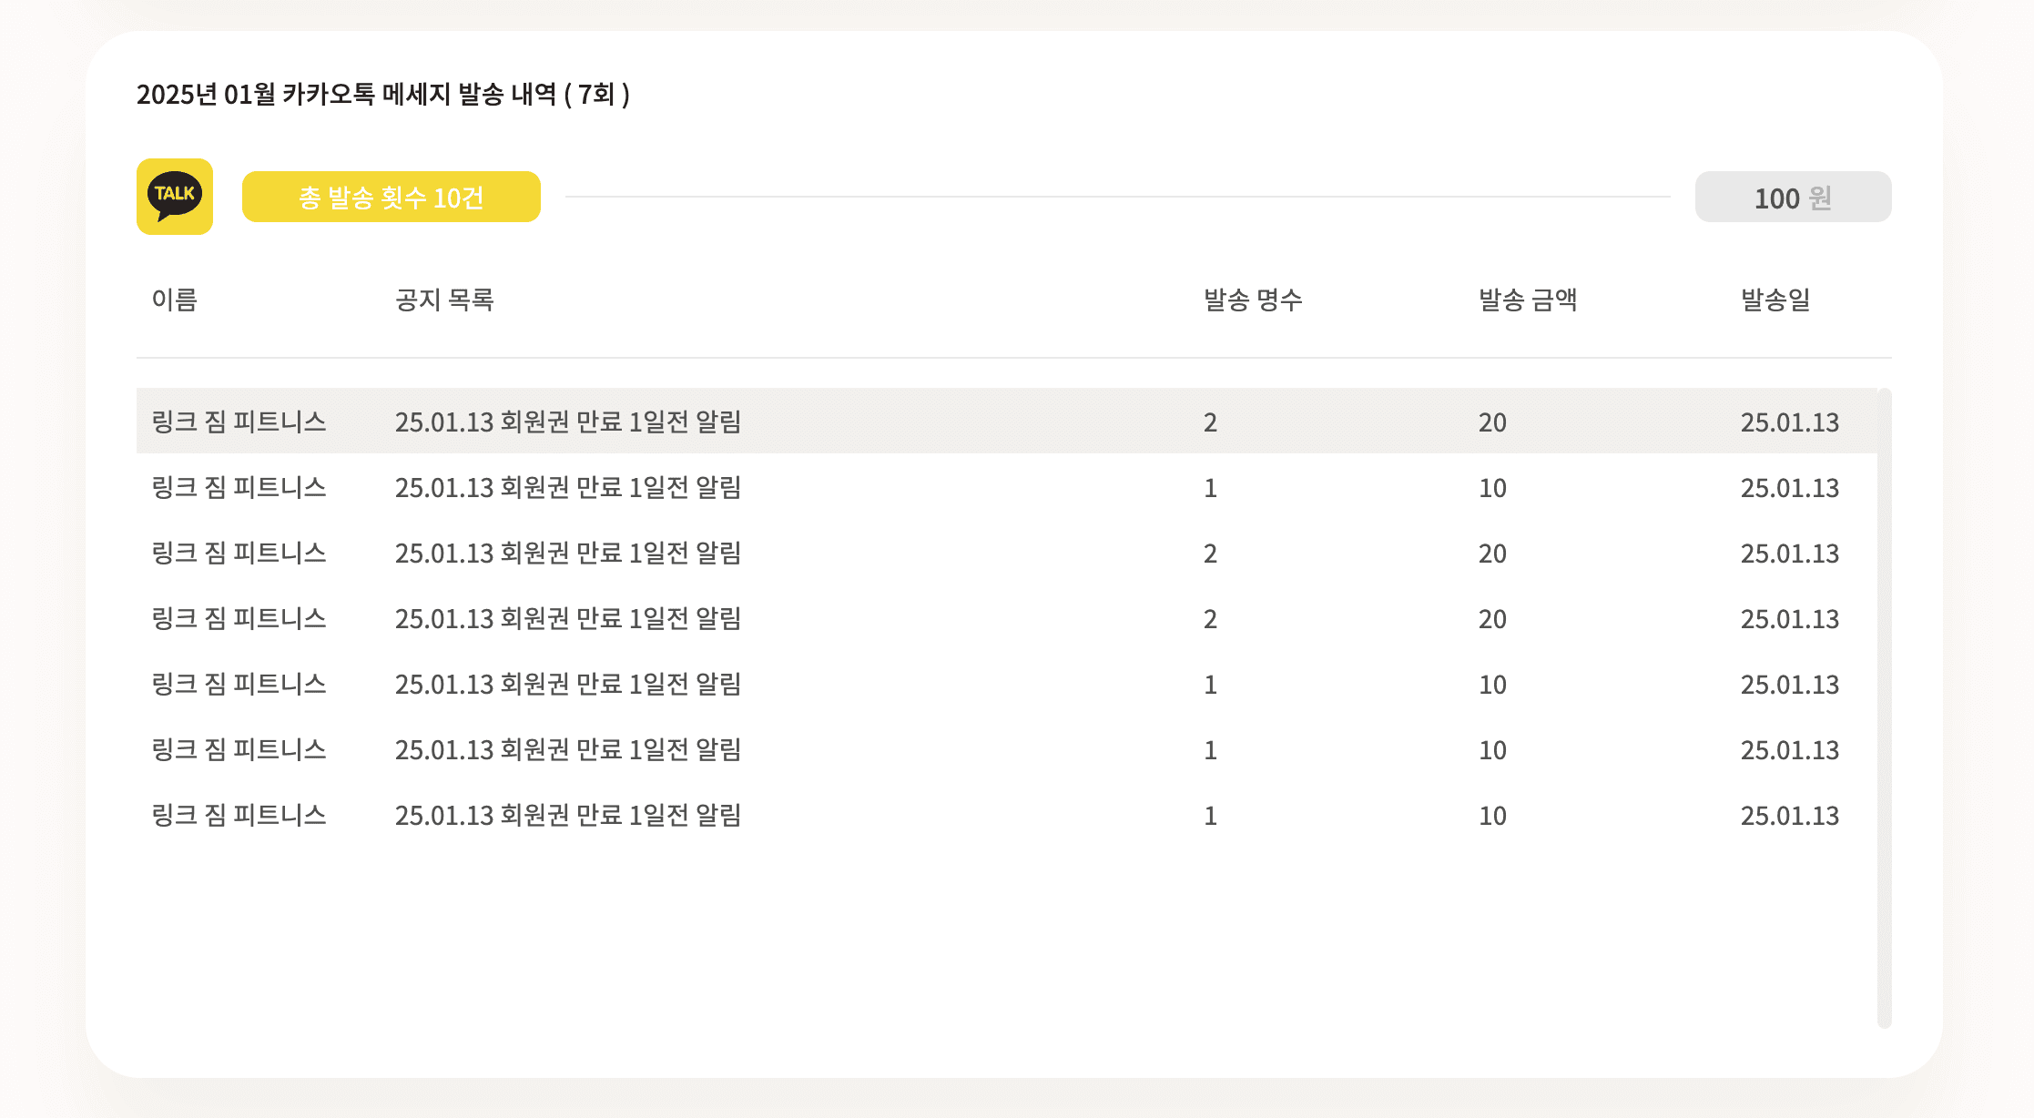The height and width of the screenshot is (1118, 2034).
Task: Click the 발송 금액 column header
Action: tap(1528, 300)
